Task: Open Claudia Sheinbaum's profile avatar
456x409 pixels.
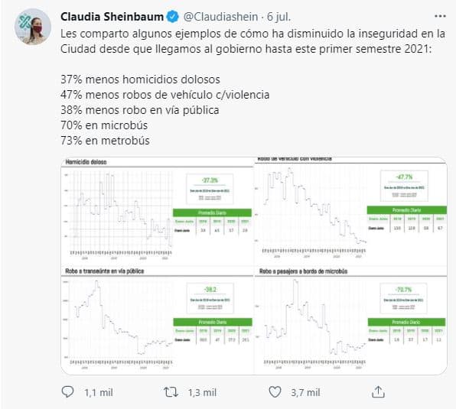Action: click(x=33, y=27)
